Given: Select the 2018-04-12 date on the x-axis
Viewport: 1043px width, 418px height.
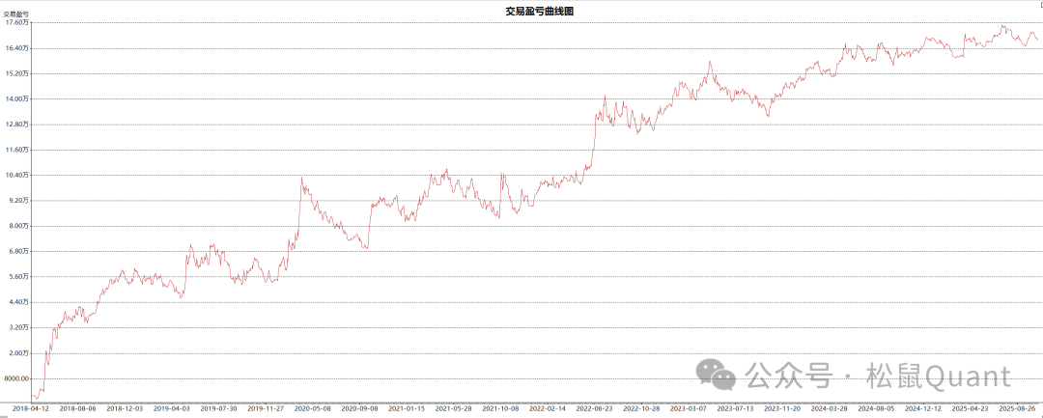Looking at the screenshot, I should 32,408.
